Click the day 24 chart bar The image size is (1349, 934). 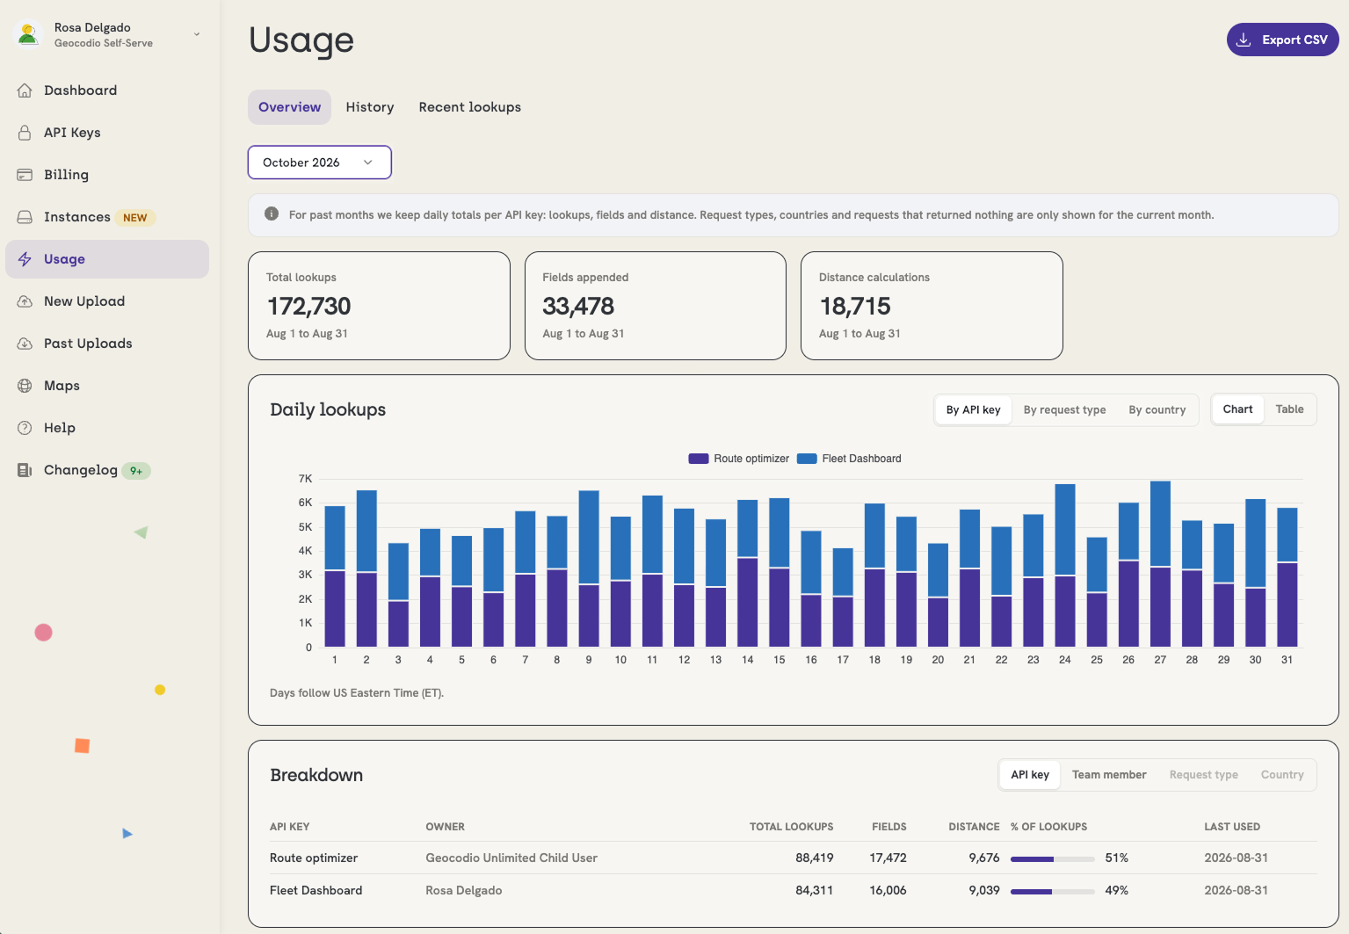[x=1065, y=565]
